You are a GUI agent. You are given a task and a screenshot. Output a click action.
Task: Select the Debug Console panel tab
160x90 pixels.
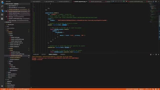pos(53,54)
